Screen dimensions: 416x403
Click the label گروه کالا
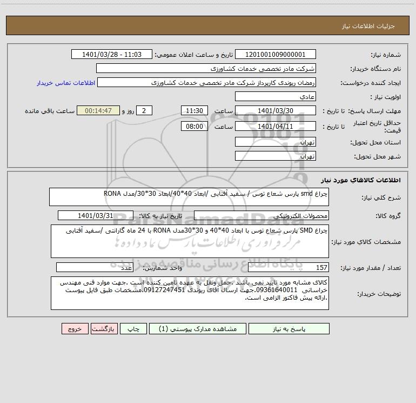pos(388,216)
